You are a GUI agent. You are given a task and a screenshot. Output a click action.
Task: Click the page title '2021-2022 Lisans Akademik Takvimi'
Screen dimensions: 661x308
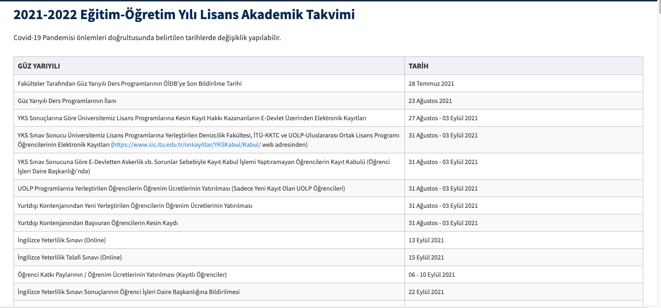183,14
